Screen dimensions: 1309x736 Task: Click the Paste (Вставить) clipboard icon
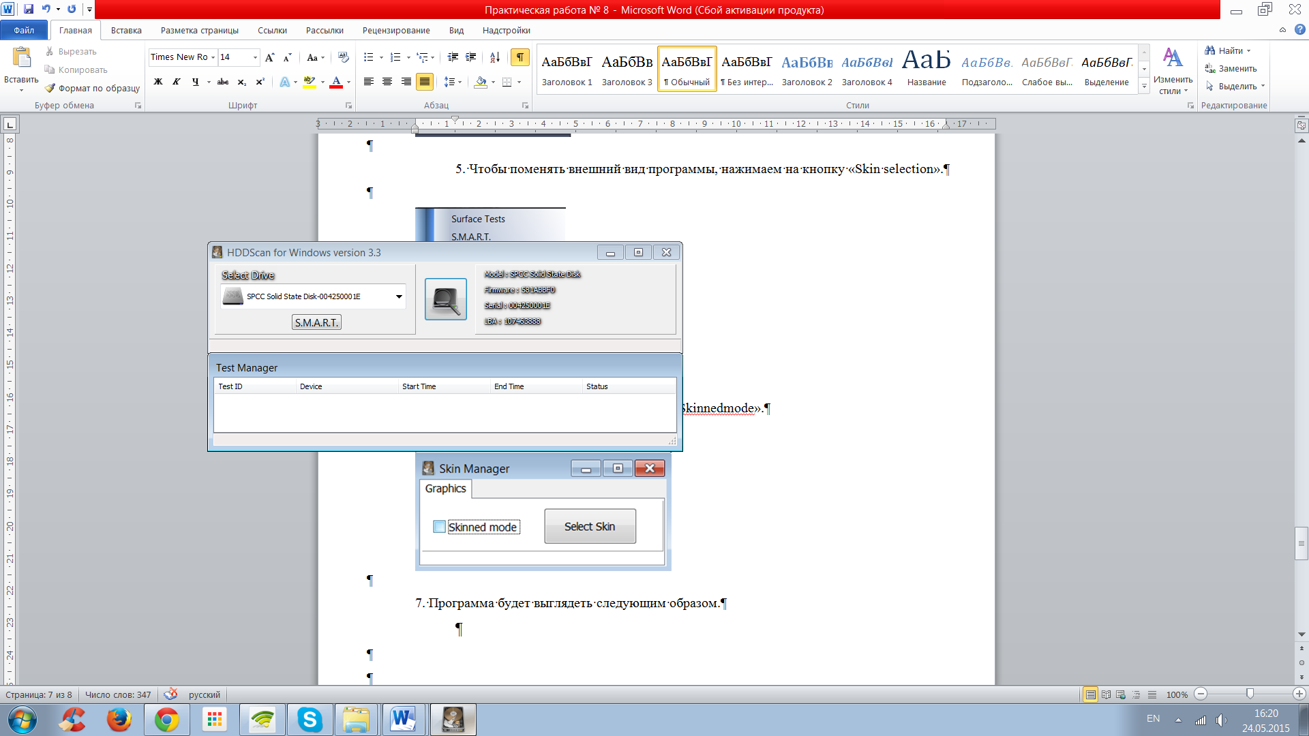click(21, 58)
